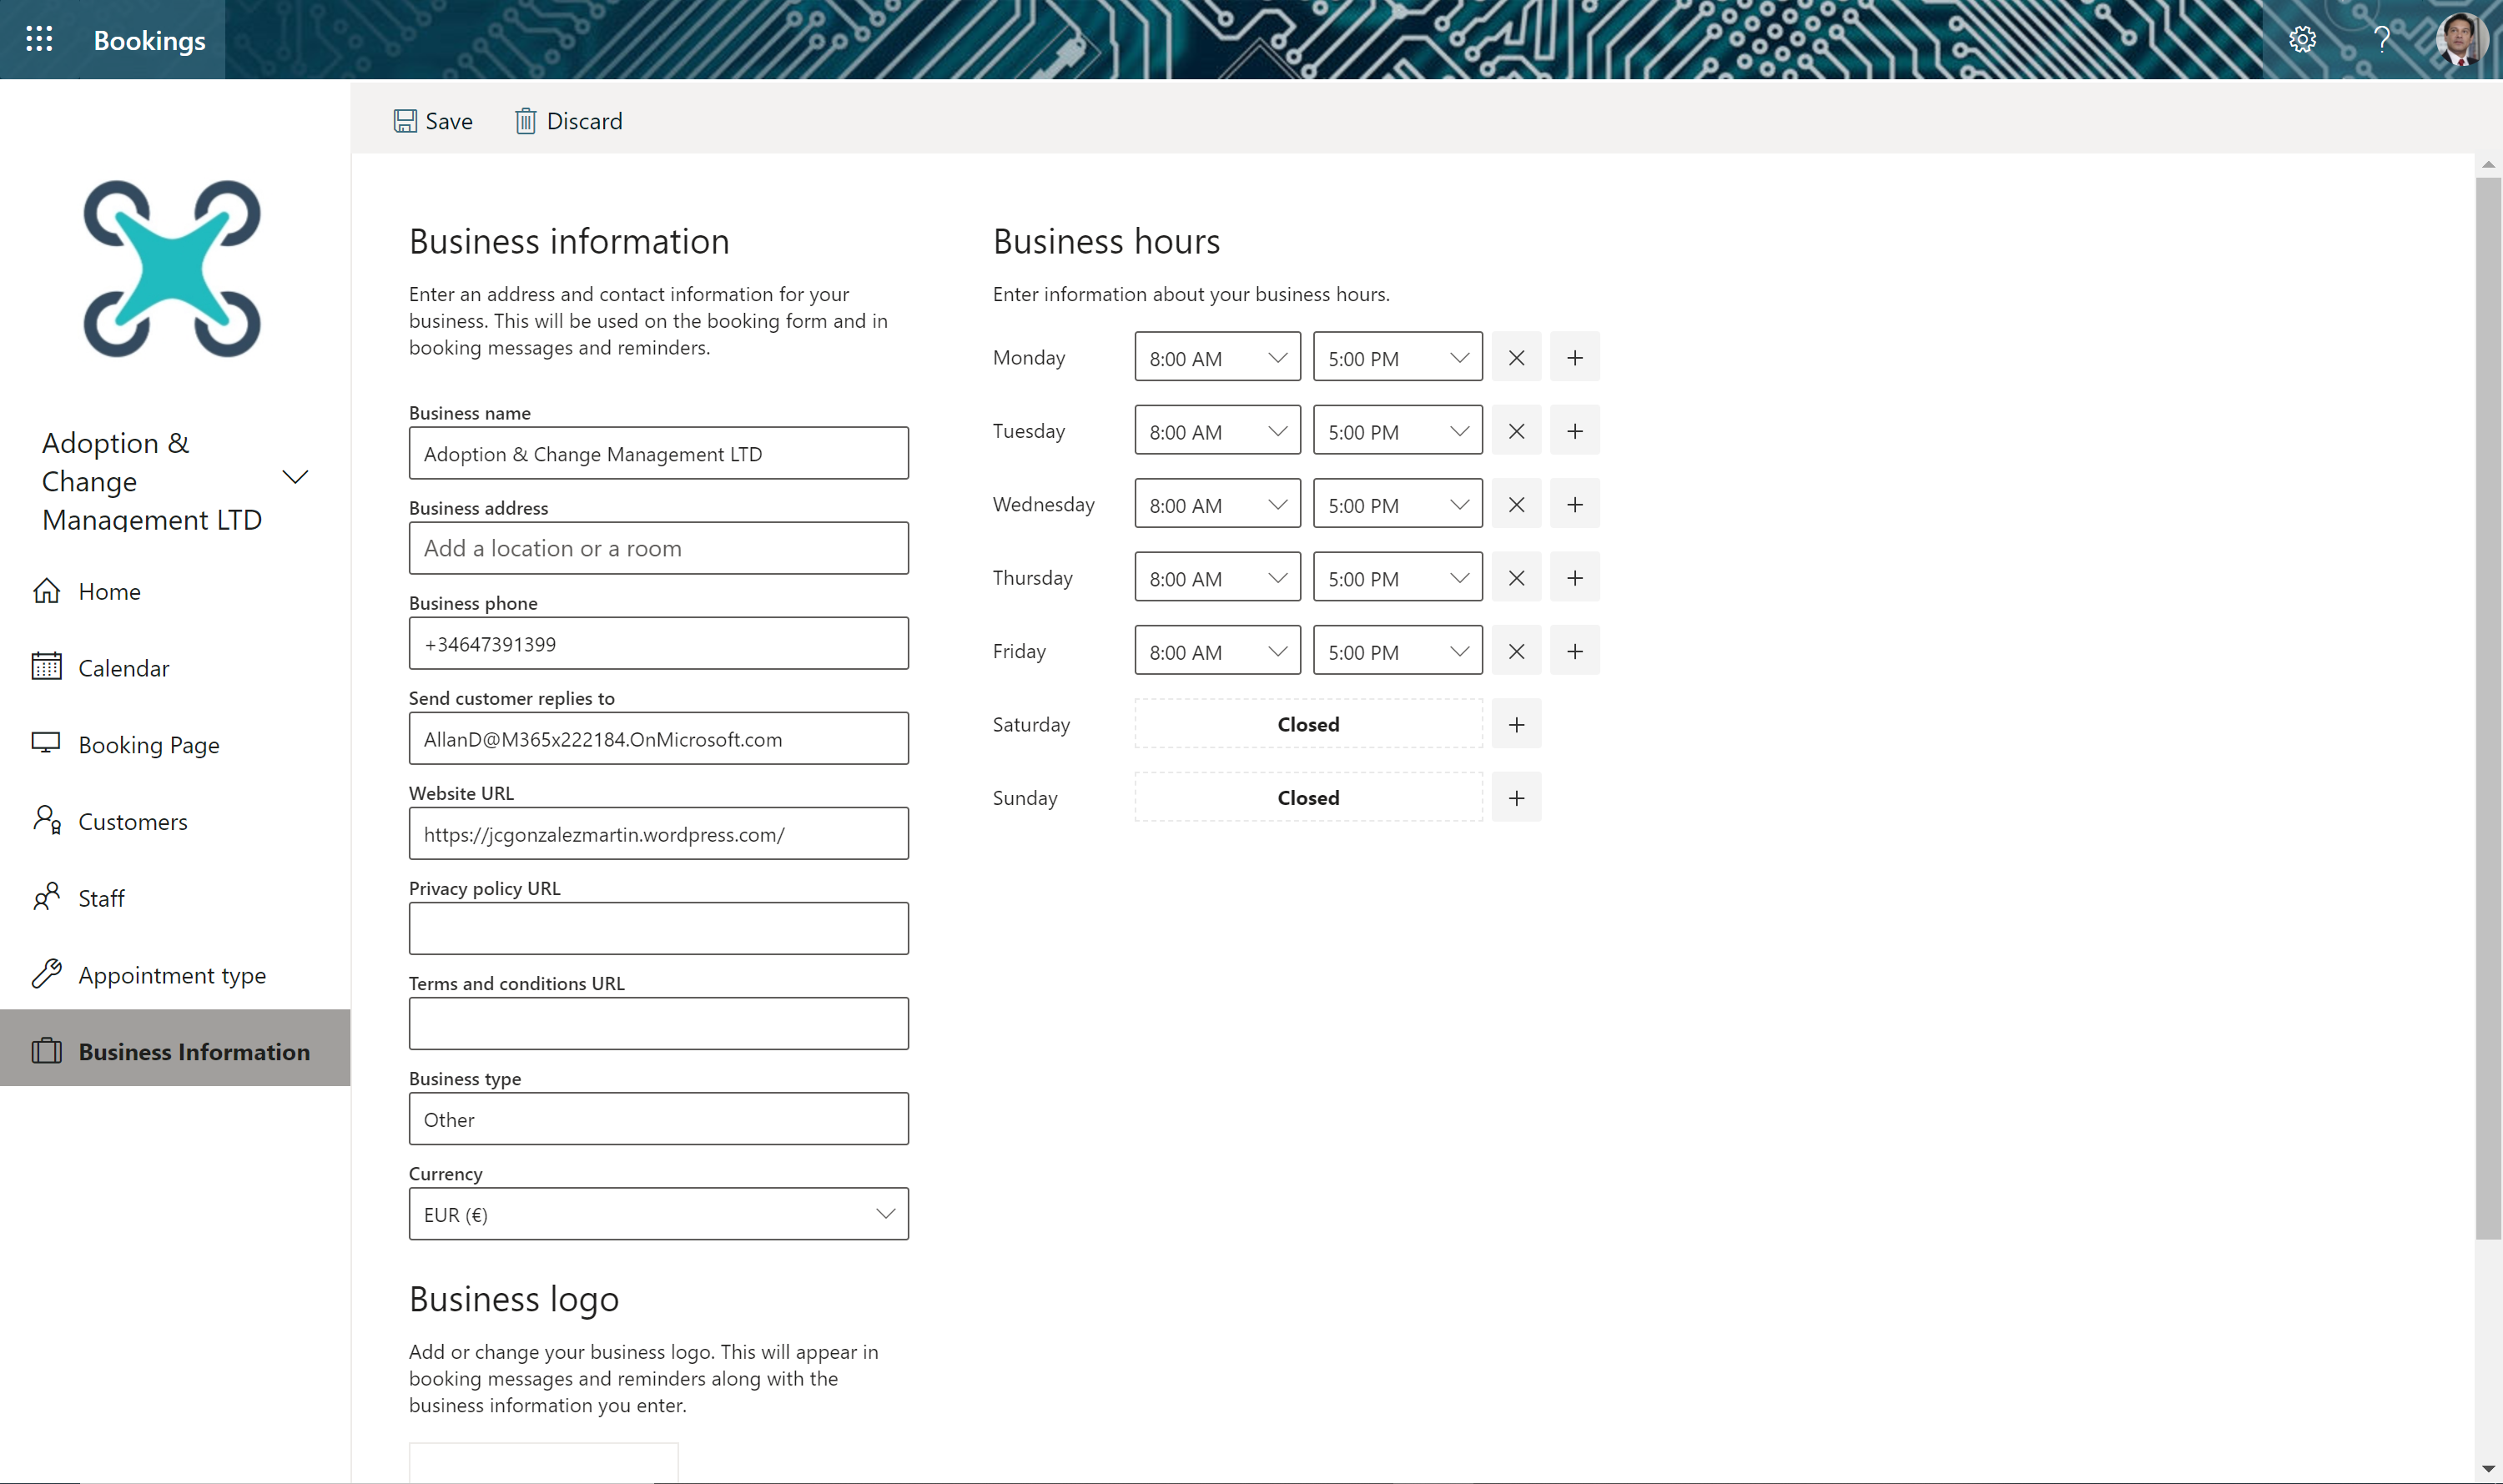Save the business information
2503x1484 pixels.
433,121
